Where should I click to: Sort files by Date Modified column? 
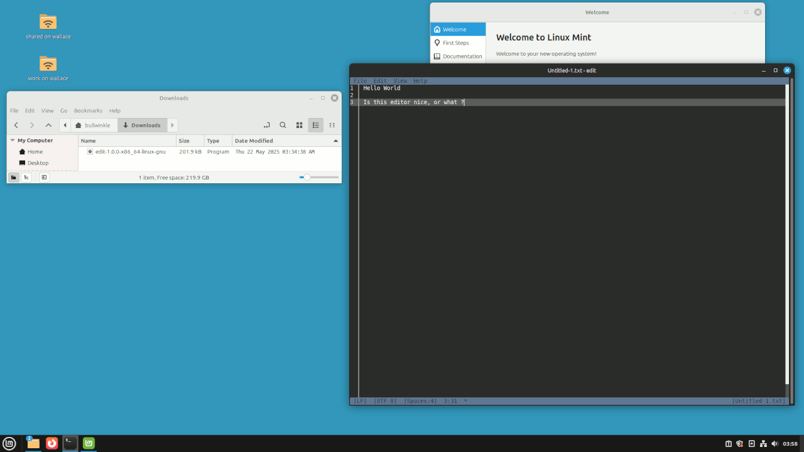click(x=286, y=141)
